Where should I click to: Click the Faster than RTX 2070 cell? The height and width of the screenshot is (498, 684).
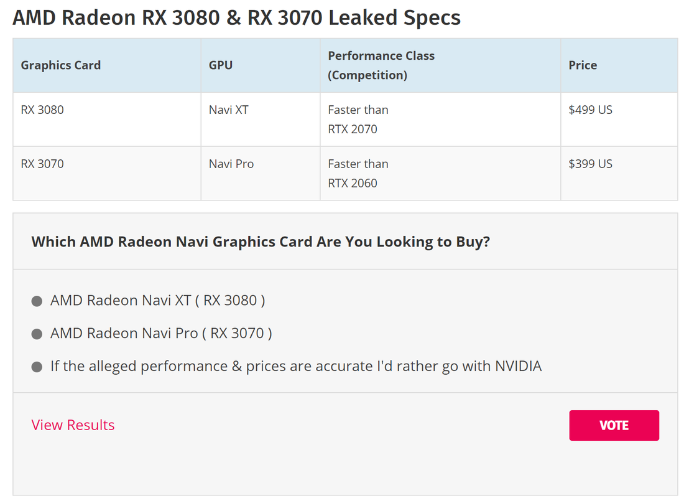pyautogui.click(x=440, y=120)
